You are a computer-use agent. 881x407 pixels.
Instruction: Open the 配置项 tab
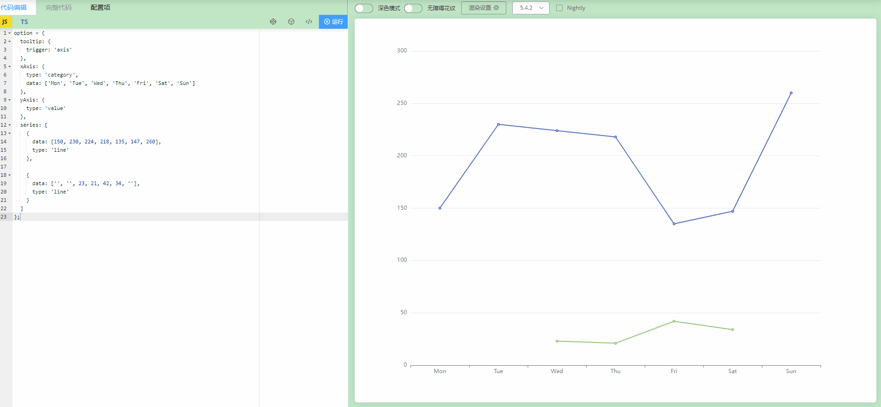(x=100, y=7)
